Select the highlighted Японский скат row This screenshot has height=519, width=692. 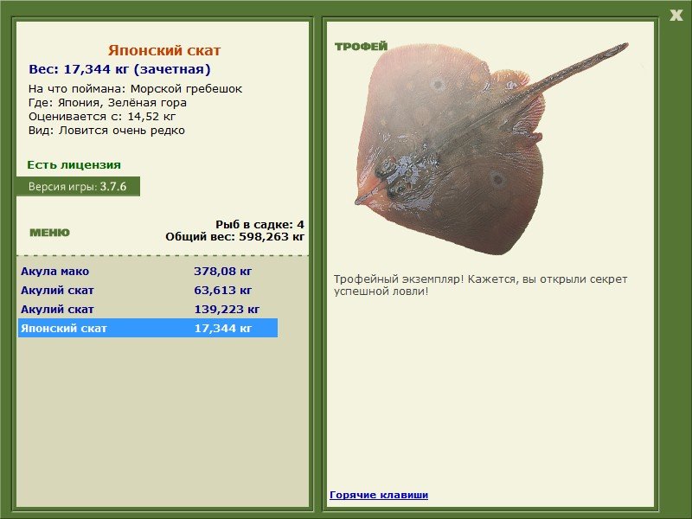[148, 328]
